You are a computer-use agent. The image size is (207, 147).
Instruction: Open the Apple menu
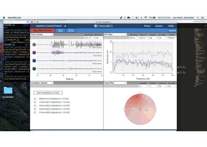click(4, 18)
